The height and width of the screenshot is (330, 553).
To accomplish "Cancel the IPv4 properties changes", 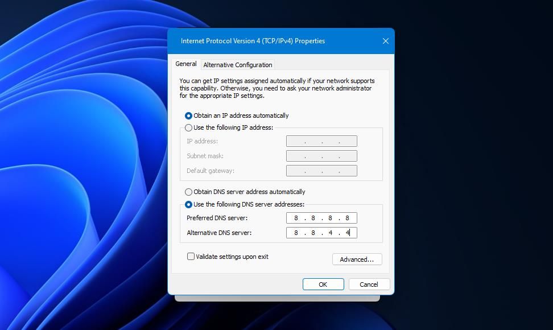I will coord(369,284).
